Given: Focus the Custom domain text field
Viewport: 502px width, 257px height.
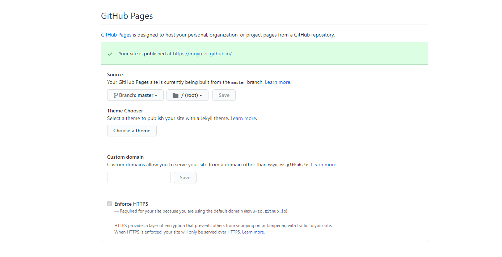Looking at the screenshot, I should (x=139, y=177).
